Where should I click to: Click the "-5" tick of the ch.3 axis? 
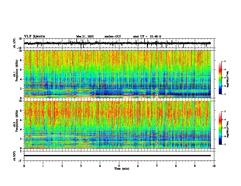tap(21, 161)
